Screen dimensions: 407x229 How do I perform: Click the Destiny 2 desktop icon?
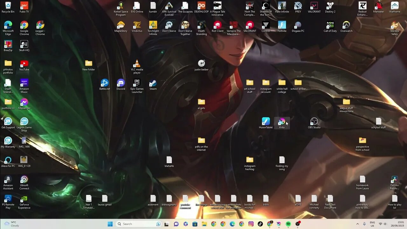click(x=330, y=7)
